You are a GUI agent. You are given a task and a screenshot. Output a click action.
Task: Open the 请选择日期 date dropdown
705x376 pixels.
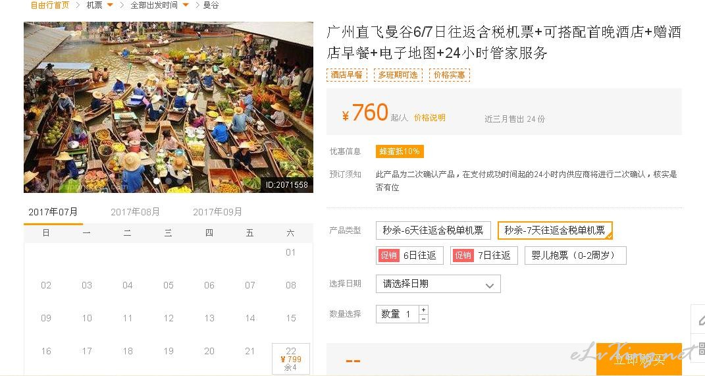point(438,284)
